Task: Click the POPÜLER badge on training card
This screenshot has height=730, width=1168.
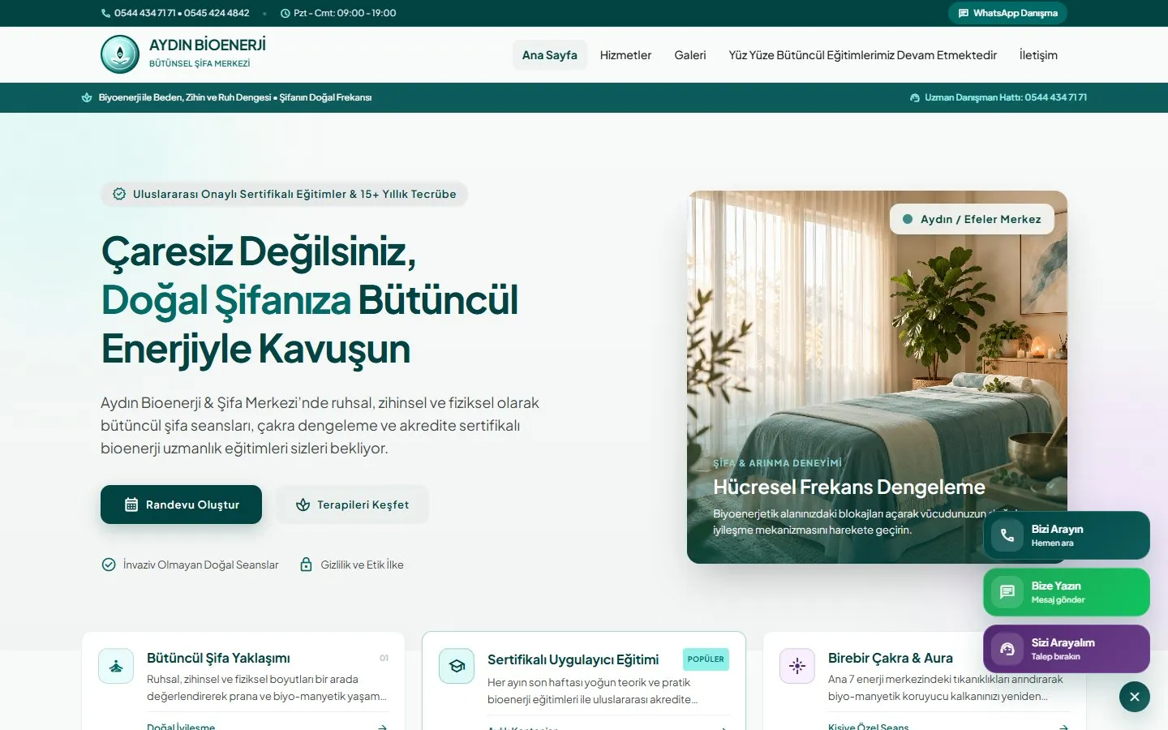Action: click(706, 659)
